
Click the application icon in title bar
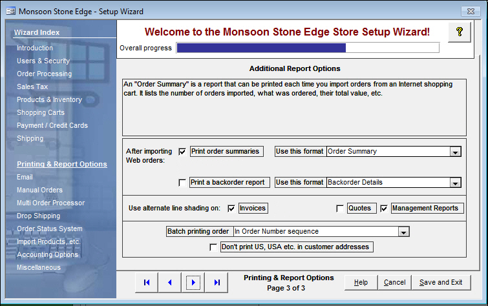tap(10, 12)
